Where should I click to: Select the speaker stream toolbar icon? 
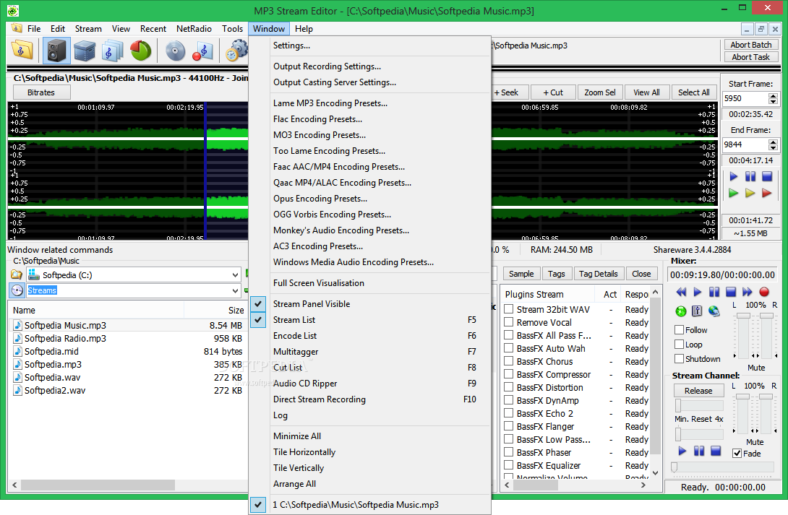point(56,51)
